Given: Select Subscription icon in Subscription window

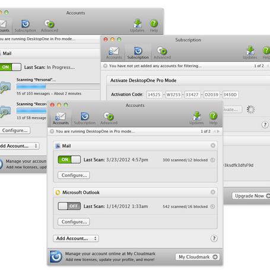Looking at the screenshot, I should 138,53.
